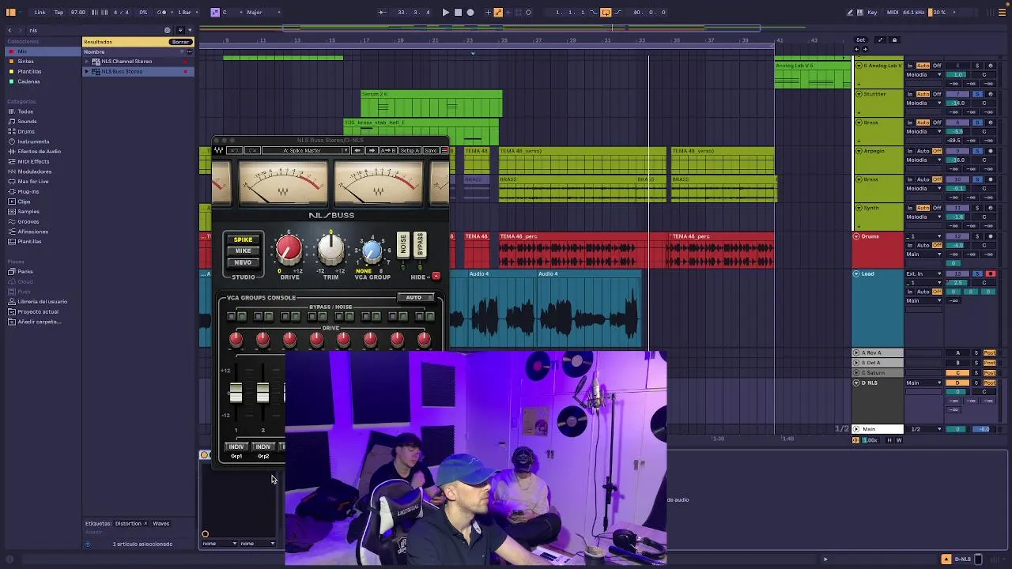This screenshot has width=1012, height=569.
Task: Click the HIDE button for VCA console
Action: pos(436,277)
